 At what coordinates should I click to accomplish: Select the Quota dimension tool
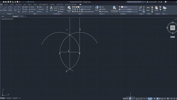[55, 9]
